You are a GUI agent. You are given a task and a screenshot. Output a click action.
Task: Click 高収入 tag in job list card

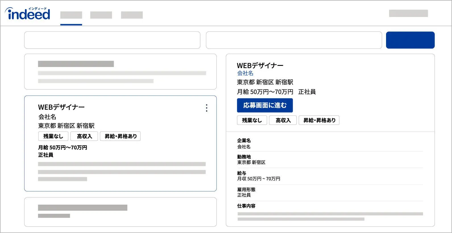(x=84, y=136)
